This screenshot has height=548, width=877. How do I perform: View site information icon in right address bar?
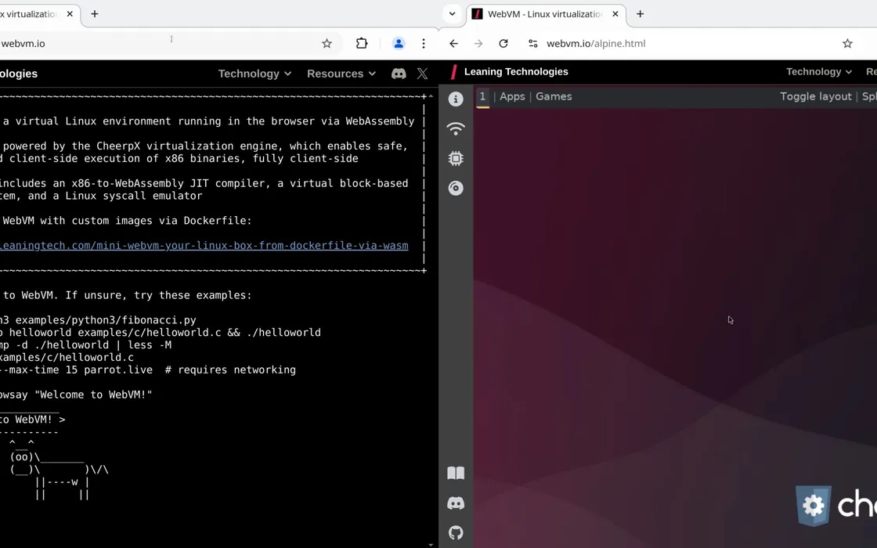[533, 44]
